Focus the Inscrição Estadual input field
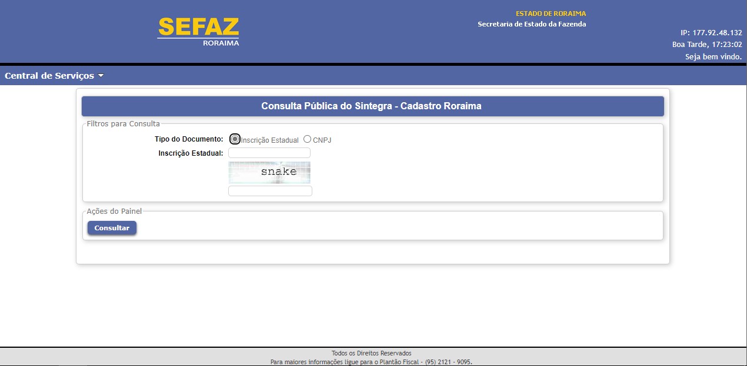 point(269,153)
